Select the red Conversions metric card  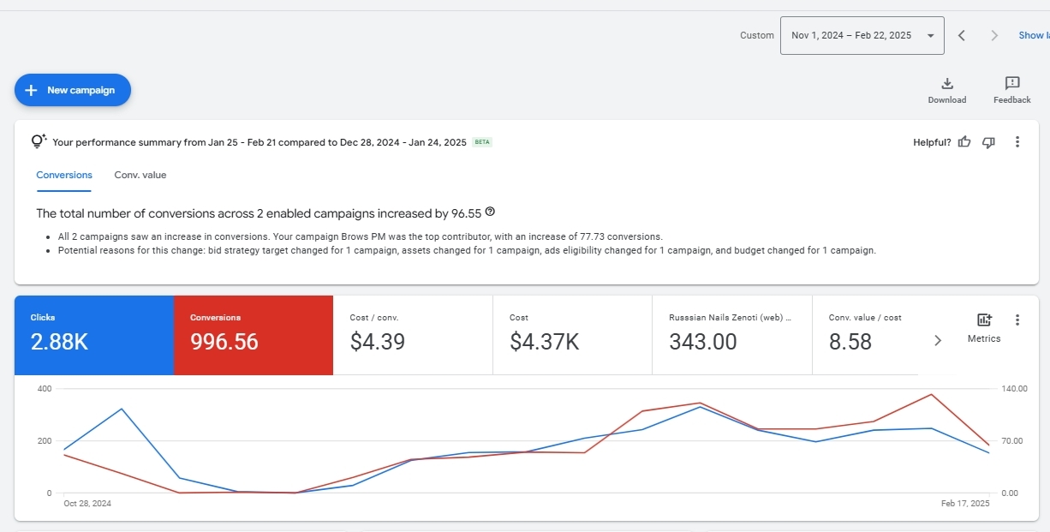(x=254, y=335)
